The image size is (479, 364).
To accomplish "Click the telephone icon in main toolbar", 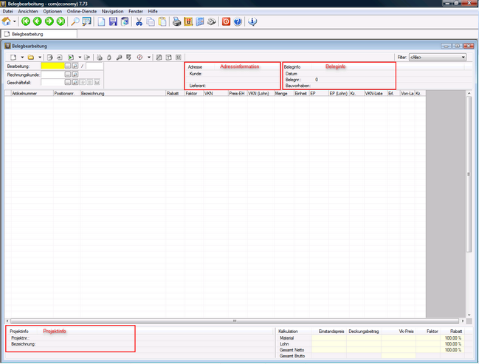I will coord(211,21).
